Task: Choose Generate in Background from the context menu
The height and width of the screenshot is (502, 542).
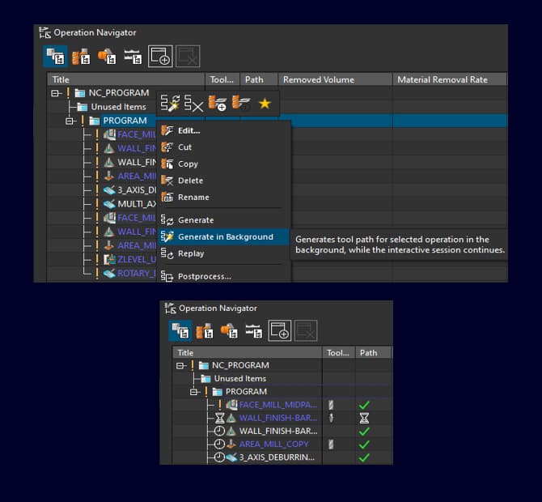Action: [225, 236]
